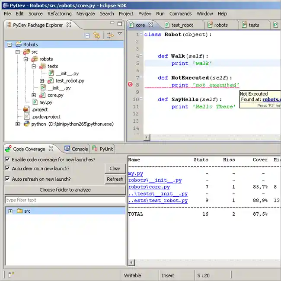Open the Commands menu
This screenshot has height=281, width=281.
180,14
